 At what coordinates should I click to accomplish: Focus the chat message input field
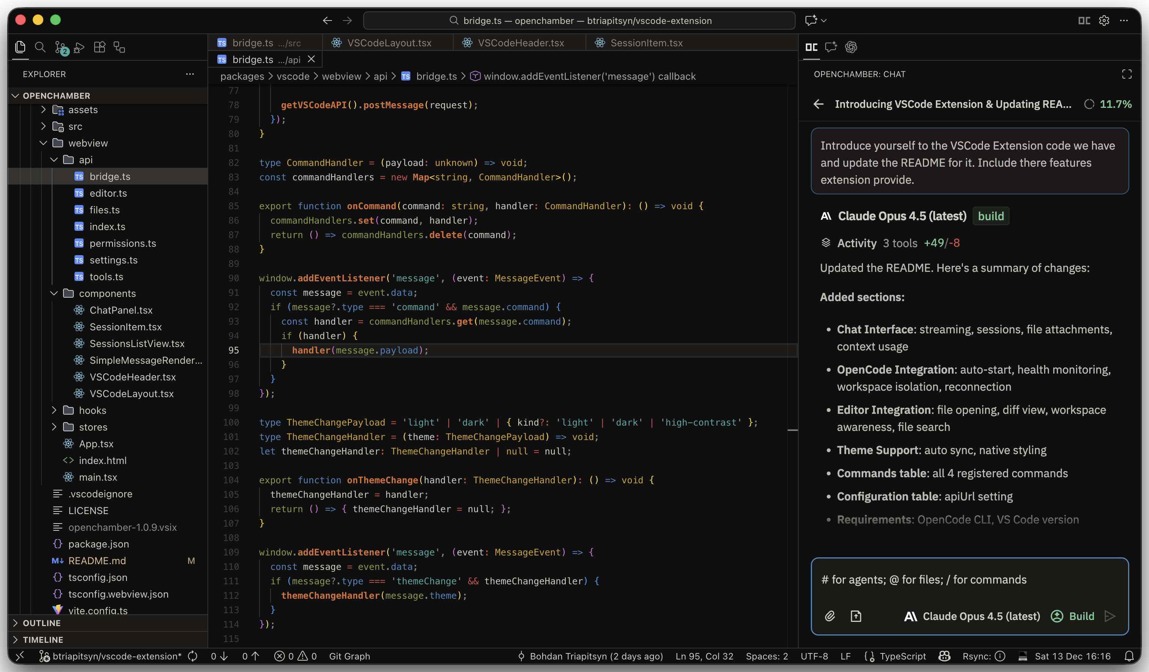pos(970,579)
